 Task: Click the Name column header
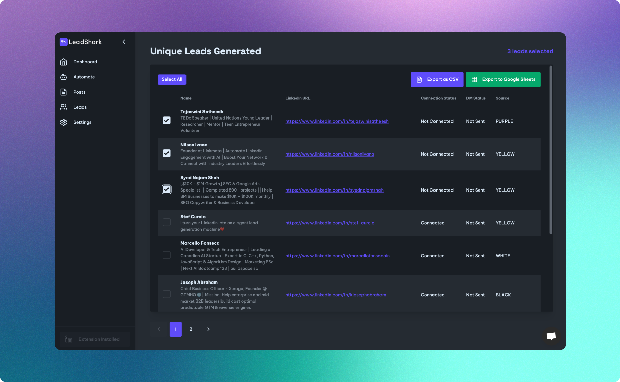(x=186, y=98)
